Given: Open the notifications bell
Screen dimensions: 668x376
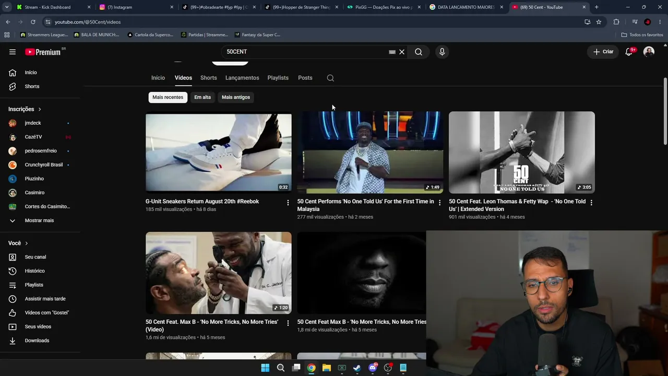Looking at the screenshot, I should click(629, 52).
